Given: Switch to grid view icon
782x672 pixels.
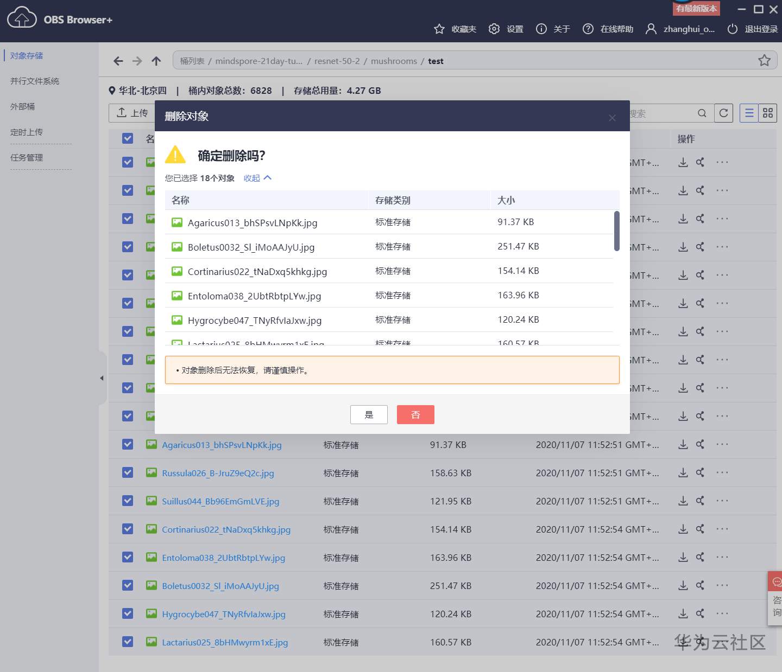Looking at the screenshot, I should 767,113.
